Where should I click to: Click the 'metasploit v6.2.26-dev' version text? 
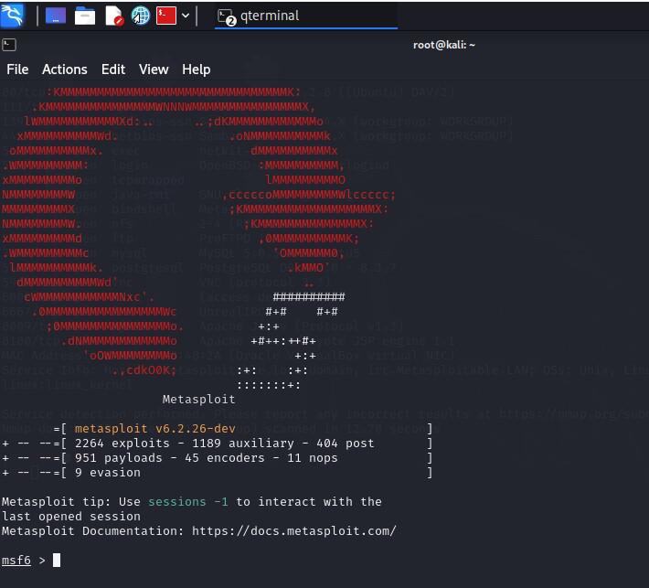(x=154, y=429)
